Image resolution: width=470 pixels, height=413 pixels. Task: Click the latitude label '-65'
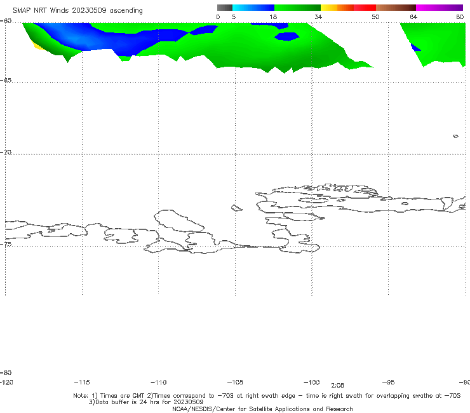point(6,81)
